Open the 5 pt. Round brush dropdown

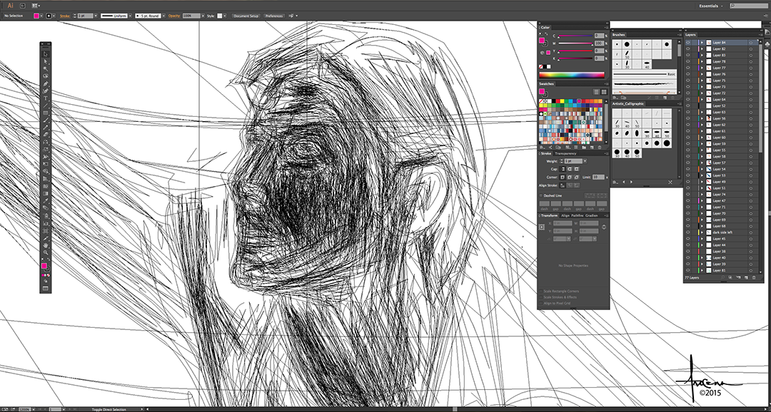pos(163,16)
